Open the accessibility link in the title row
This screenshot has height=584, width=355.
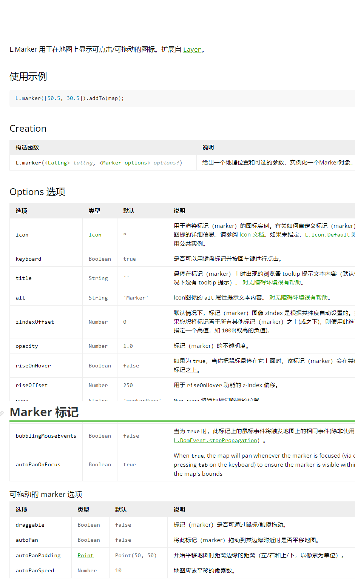272,283
